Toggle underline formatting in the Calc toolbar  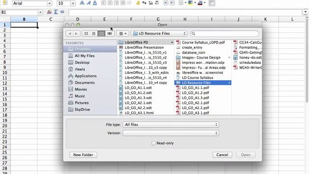(x=95, y=3)
